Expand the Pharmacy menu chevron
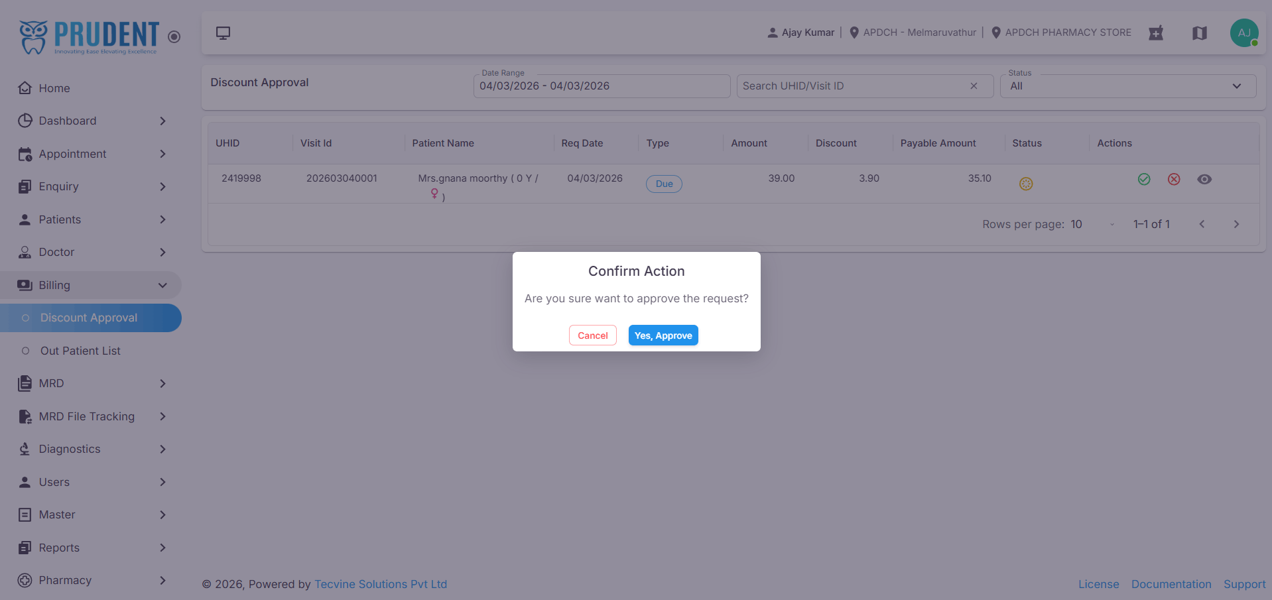Screen dimensions: 1272x600 tap(162, 580)
